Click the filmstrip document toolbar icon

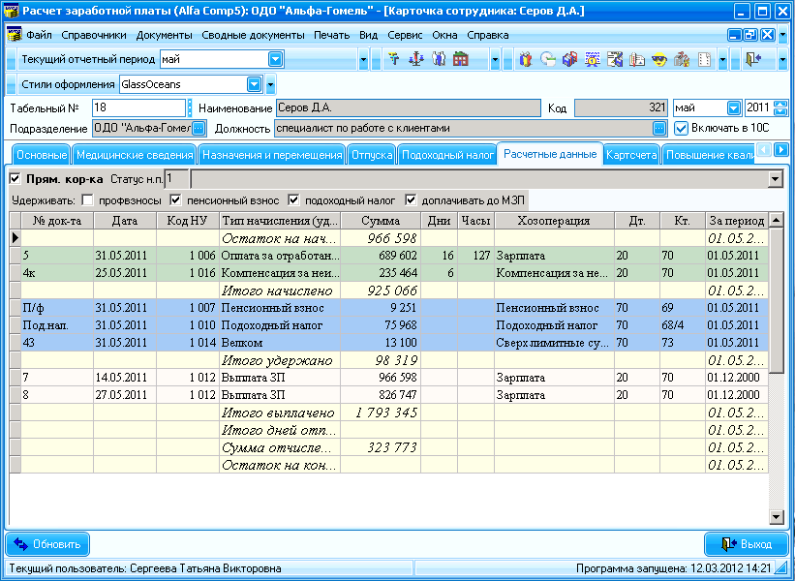pos(704,59)
